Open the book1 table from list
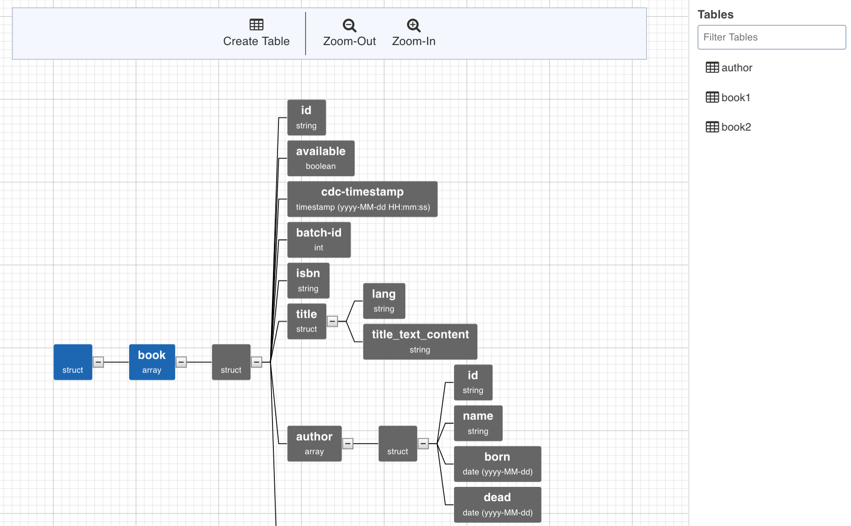This screenshot has width=851, height=526. (x=736, y=97)
